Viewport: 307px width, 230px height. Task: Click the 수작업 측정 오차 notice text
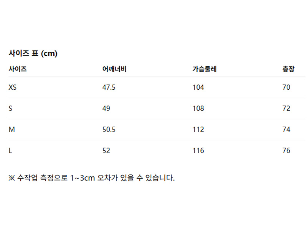click(x=91, y=178)
